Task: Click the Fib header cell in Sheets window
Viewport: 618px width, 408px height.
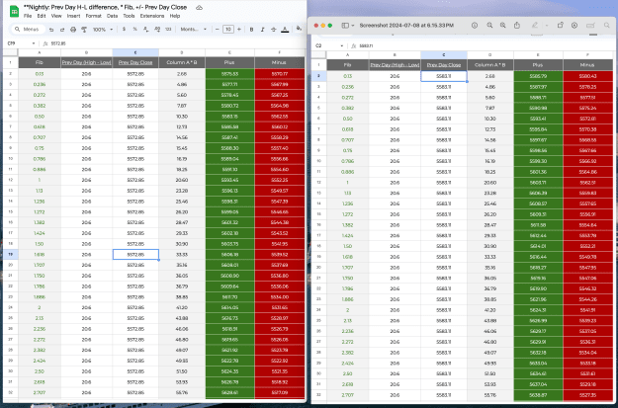Action: (x=39, y=62)
